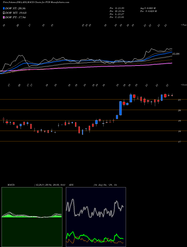Click the price axis label 17
This screenshot has height=247, width=187.
(179, 142)
